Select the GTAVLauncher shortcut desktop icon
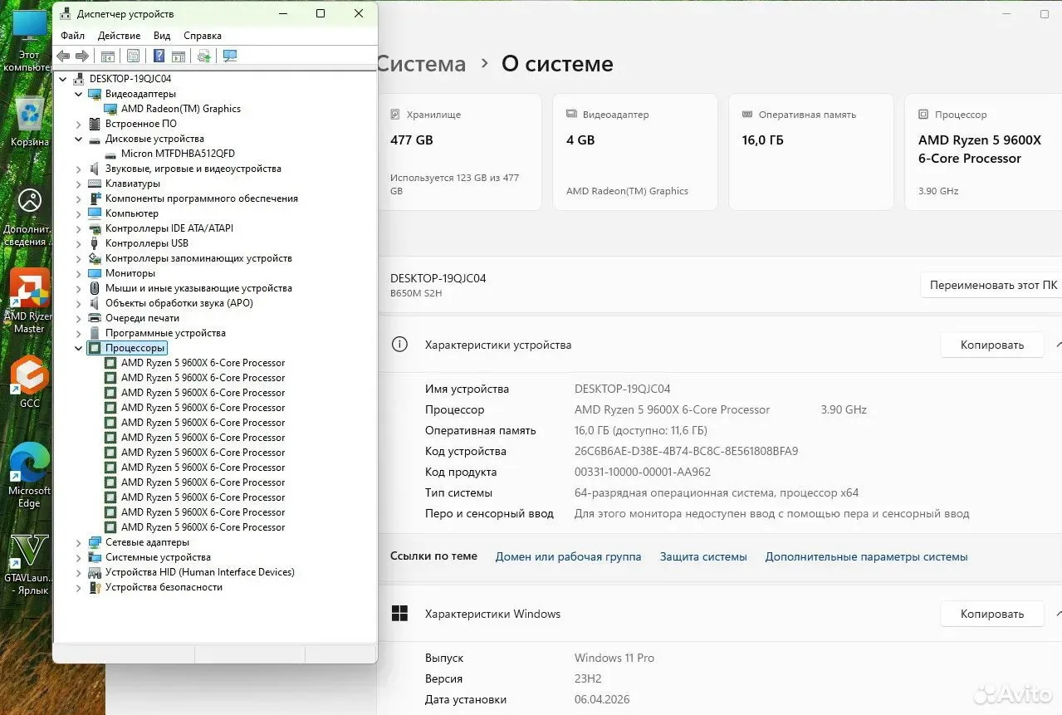 [29, 565]
